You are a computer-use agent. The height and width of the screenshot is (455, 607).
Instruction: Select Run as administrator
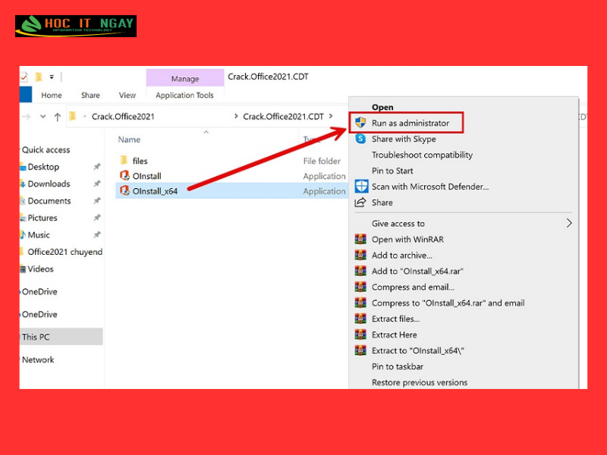click(x=410, y=123)
